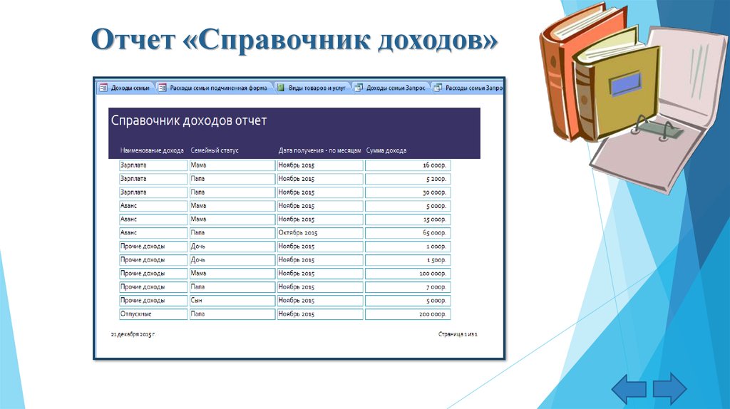730x409 pixels.
Task: Select the 5 200р. sum cell
Action: click(x=408, y=179)
